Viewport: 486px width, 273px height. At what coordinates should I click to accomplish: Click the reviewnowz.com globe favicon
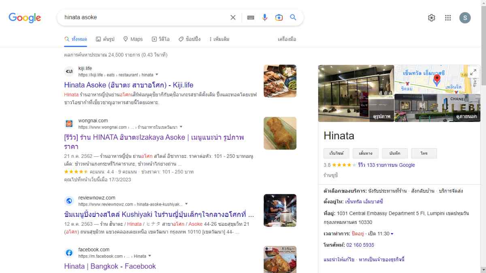coord(69,201)
